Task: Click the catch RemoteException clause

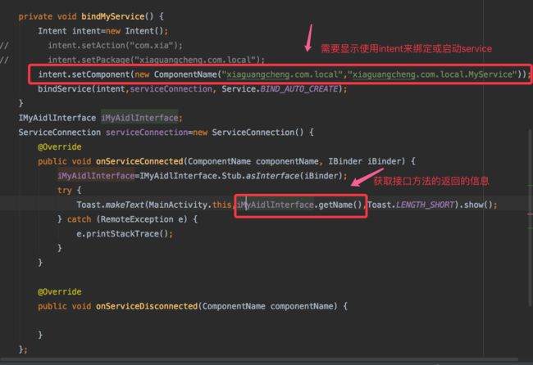Action: pos(127,219)
